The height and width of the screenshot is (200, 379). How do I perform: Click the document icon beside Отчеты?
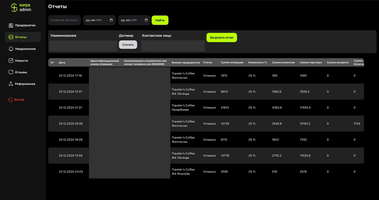pyautogui.click(x=11, y=37)
